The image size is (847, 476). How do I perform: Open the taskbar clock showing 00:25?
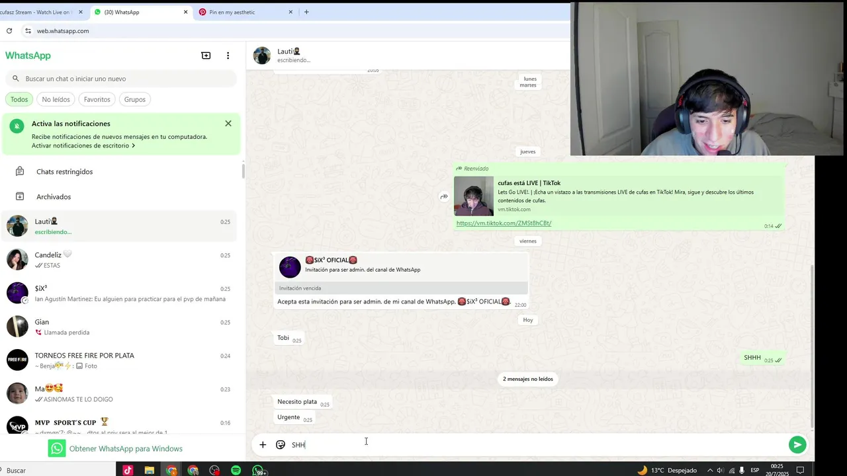pos(778,470)
